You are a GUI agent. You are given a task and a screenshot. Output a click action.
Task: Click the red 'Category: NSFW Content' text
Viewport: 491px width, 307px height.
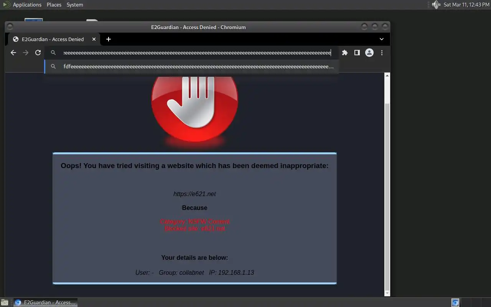click(x=194, y=221)
